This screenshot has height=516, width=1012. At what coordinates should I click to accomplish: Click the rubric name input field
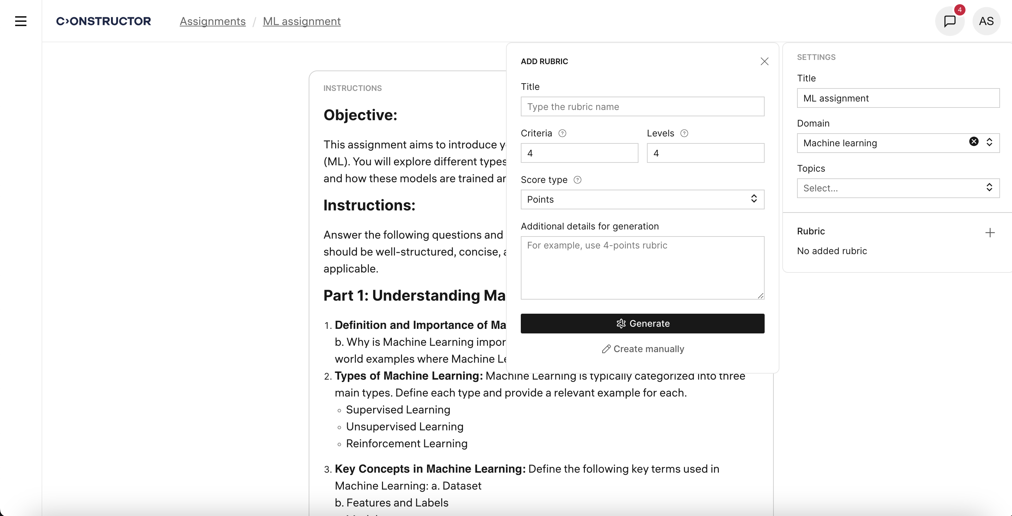pyautogui.click(x=642, y=106)
